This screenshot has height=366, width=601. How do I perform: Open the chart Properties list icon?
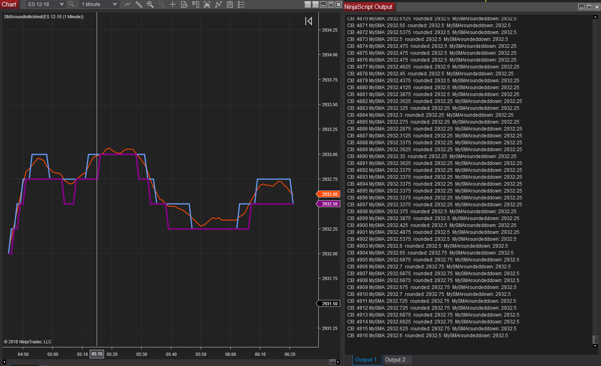pyautogui.click(x=241, y=4)
